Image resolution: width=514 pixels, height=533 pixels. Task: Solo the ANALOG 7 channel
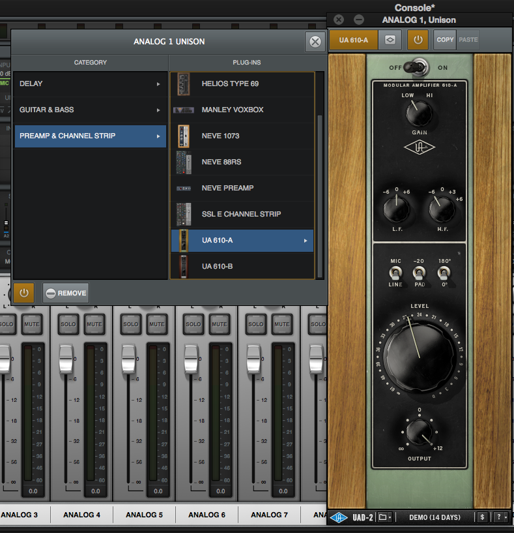pos(255,324)
